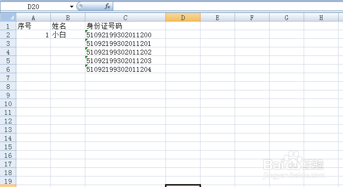Screen dimensions: 343x187
Task: Click cell with 51092199302011202
Action: click(x=125, y=52)
